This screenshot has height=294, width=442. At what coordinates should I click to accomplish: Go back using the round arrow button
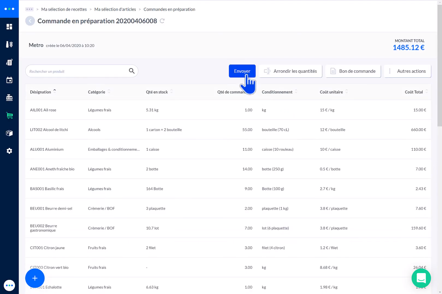[x=30, y=21]
